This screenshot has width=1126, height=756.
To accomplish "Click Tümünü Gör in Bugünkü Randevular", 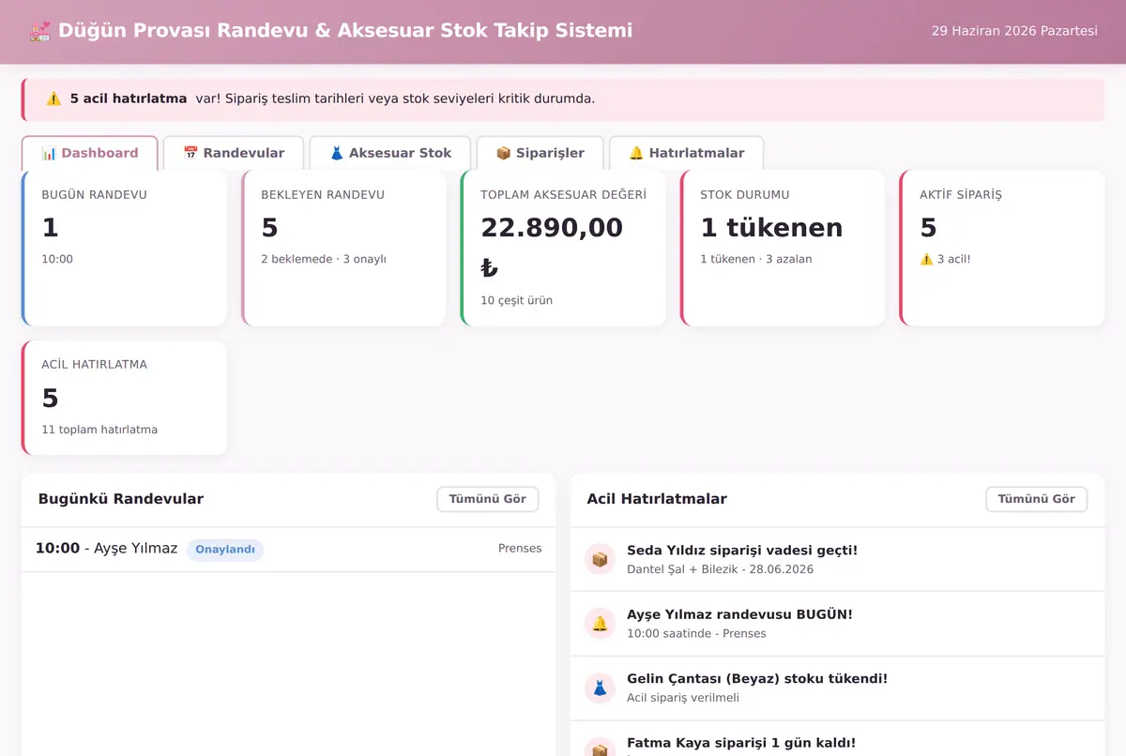I will pyautogui.click(x=488, y=499).
